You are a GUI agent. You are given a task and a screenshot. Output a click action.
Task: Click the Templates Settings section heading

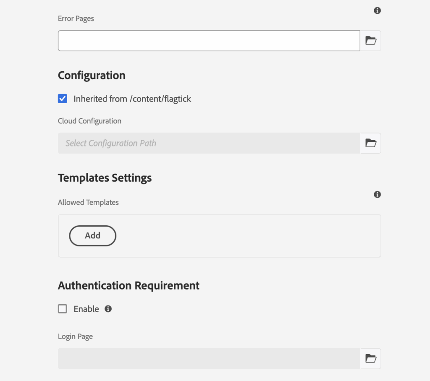(105, 178)
